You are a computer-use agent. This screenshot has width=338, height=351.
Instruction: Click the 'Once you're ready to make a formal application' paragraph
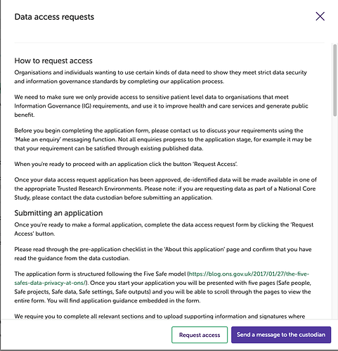[164, 229]
